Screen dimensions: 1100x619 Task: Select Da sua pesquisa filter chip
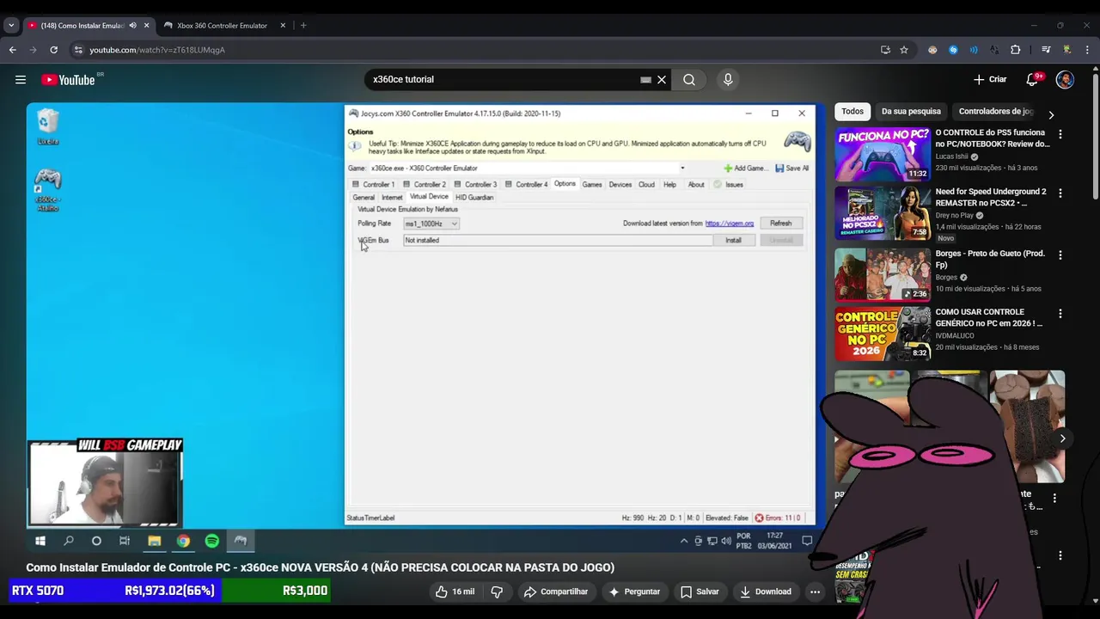coord(911,111)
